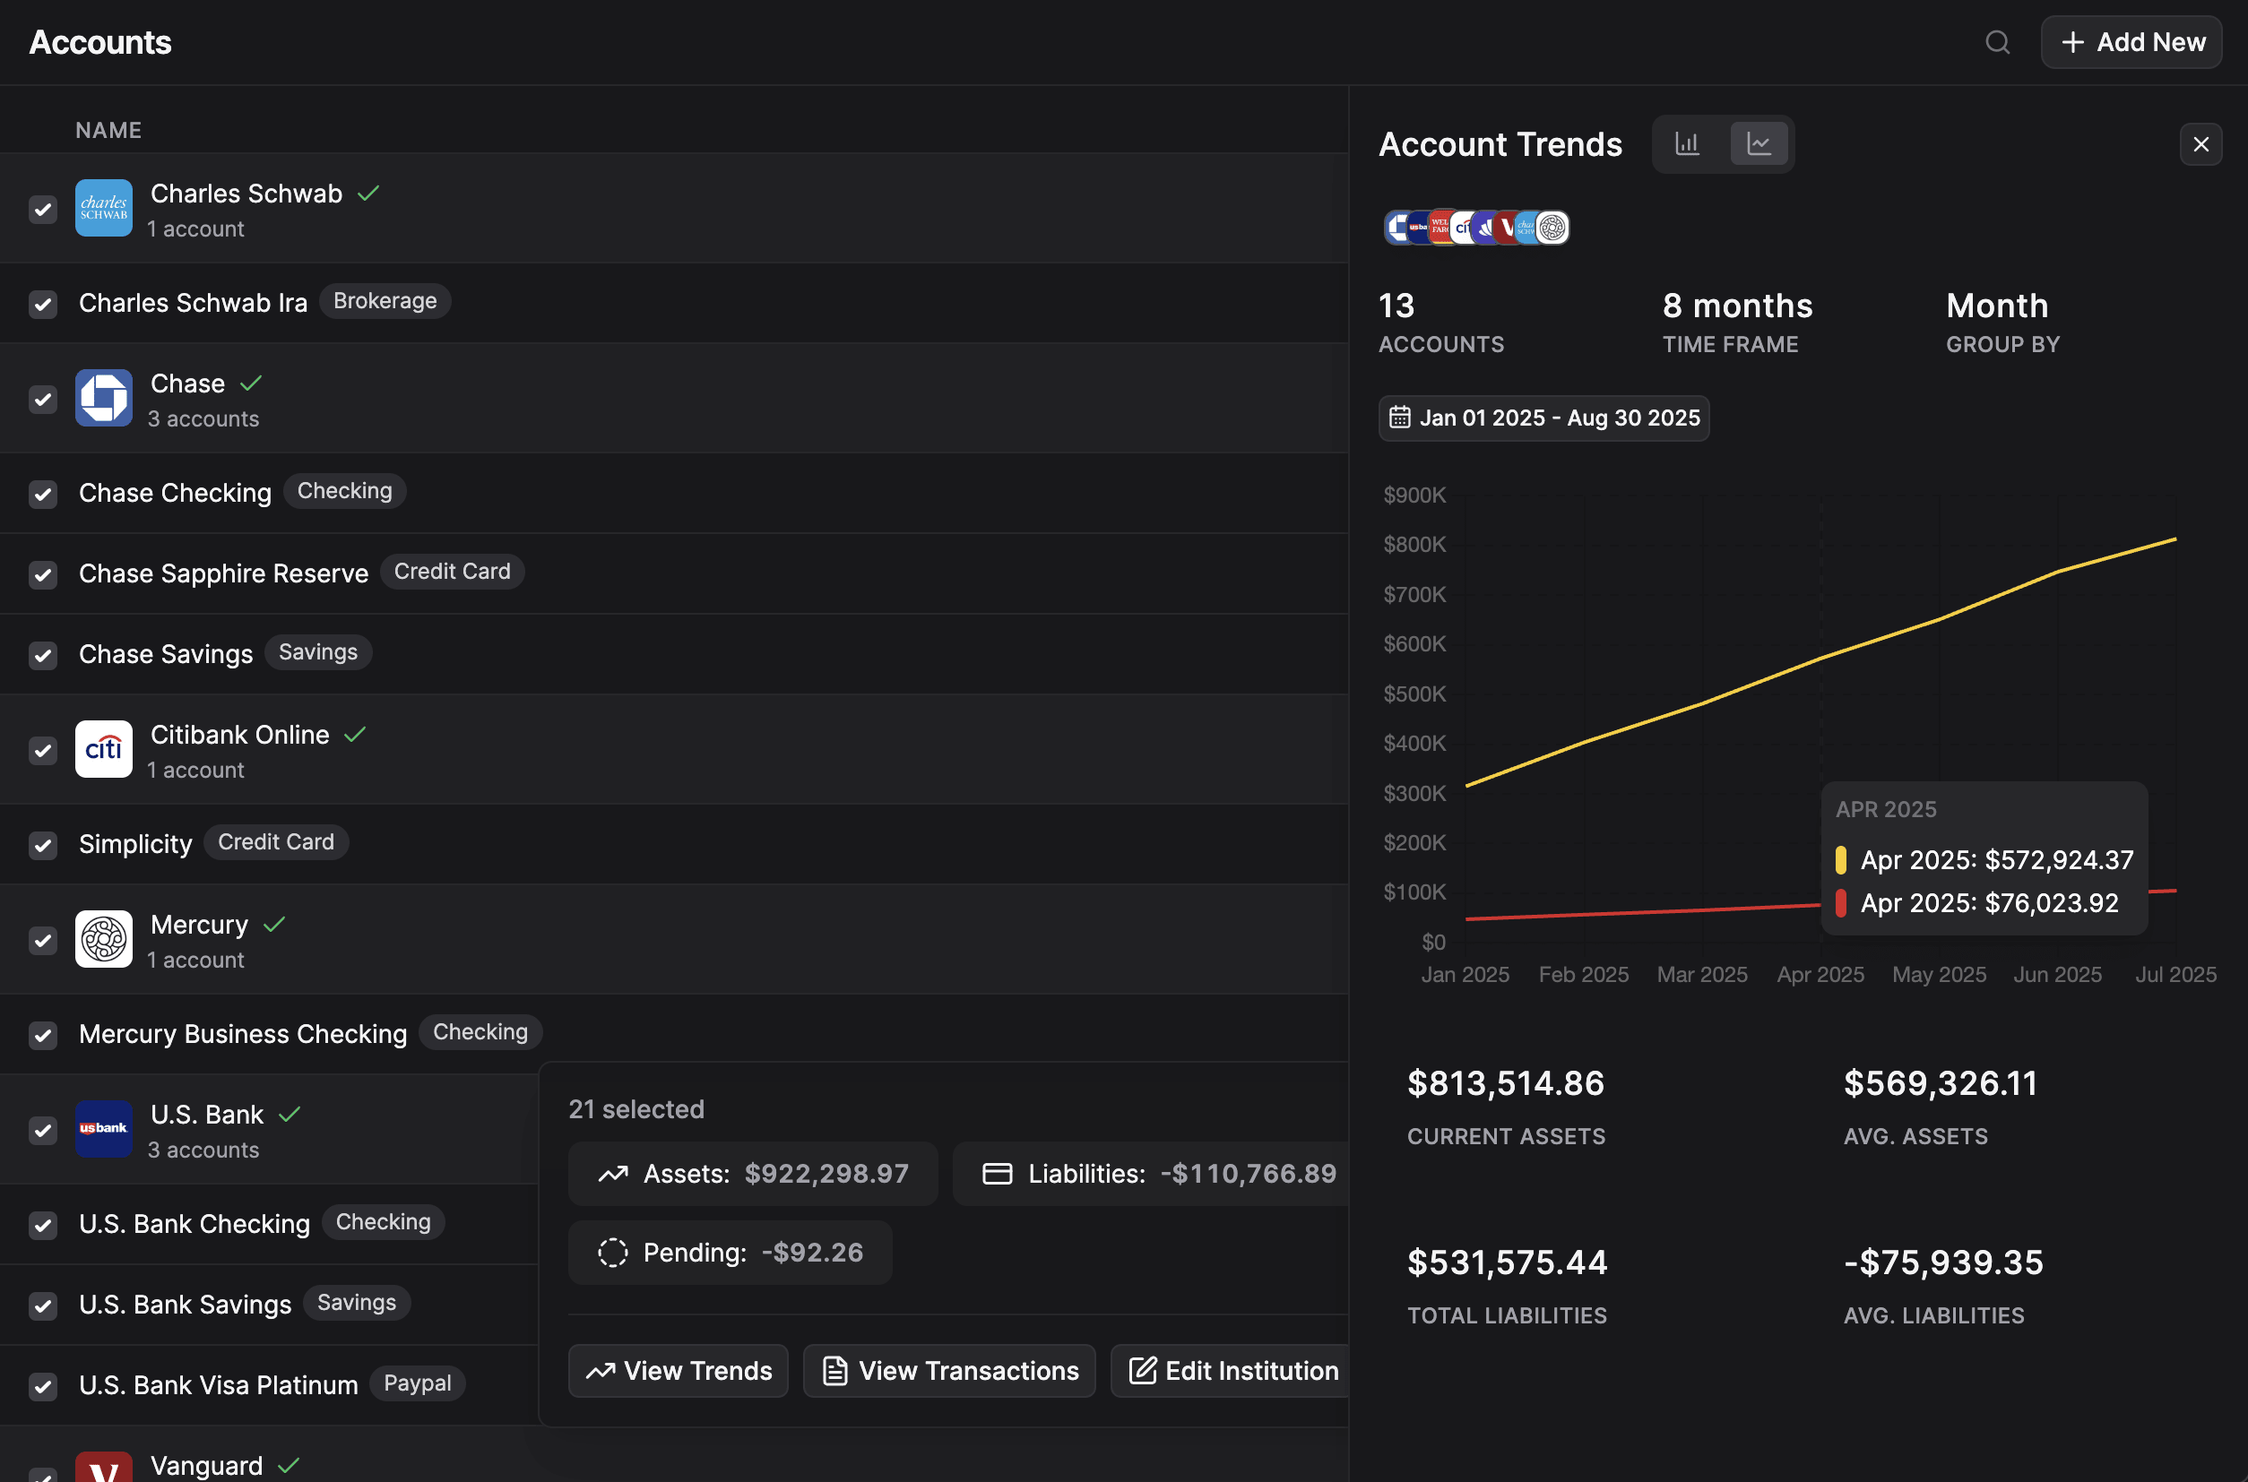Click the calendar icon on the date range

point(1402,417)
